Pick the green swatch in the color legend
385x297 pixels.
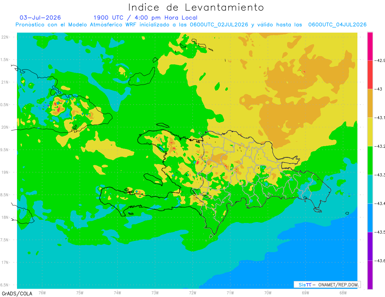click(x=370, y=160)
